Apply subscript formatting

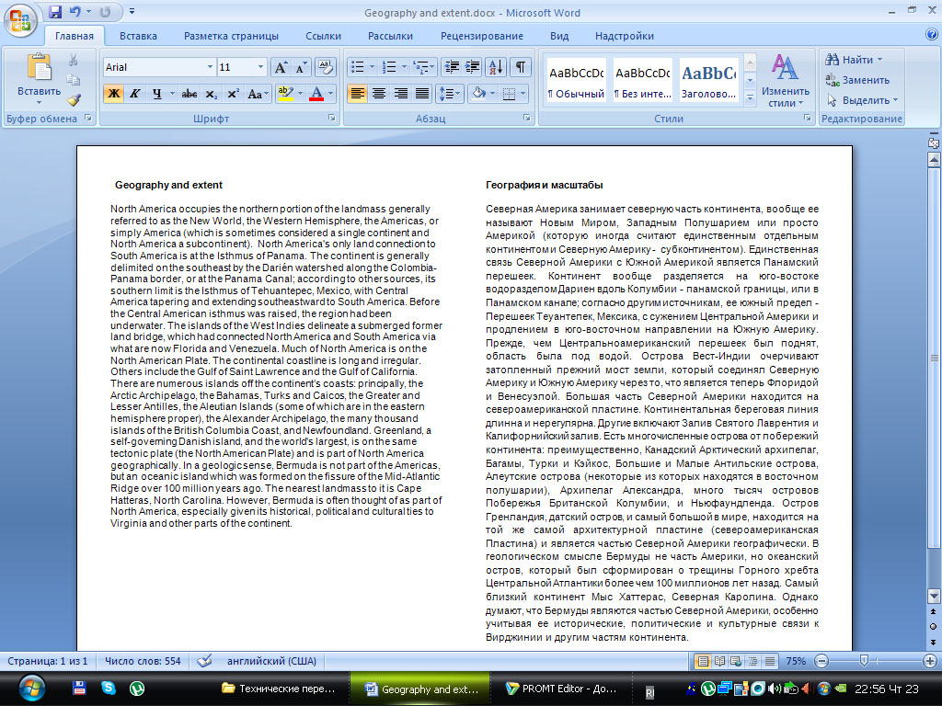click(211, 94)
